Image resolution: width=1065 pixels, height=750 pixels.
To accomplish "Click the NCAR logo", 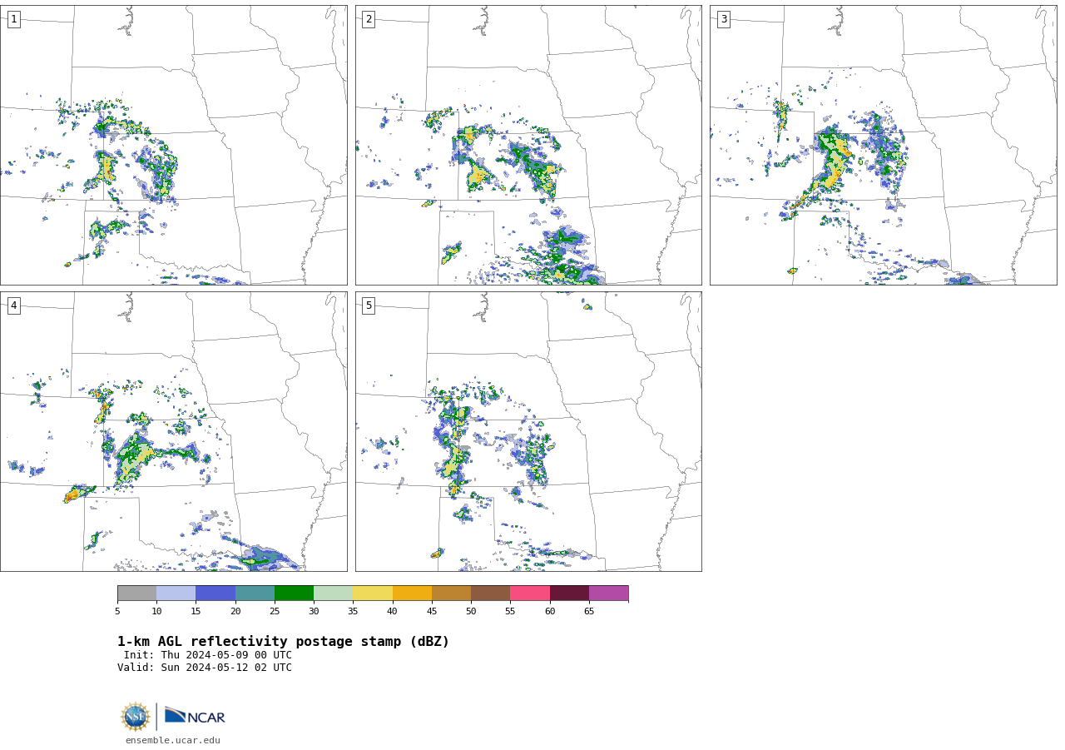I will (195, 716).
